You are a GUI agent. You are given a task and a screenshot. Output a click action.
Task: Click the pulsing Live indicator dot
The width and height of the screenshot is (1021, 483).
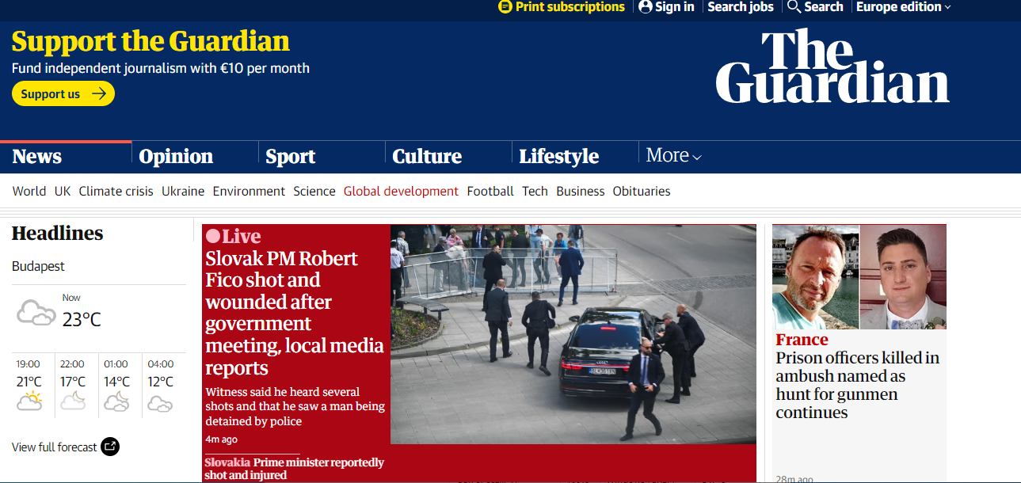tap(212, 236)
